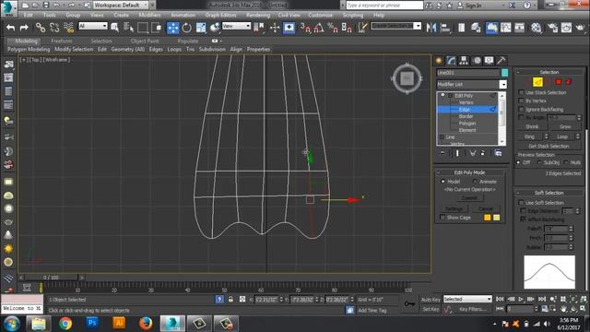The width and height of the screenshot is (590, 332).
Task: Activate the Select Object tool
Action: pyautogui.click(x=114, y=28)
